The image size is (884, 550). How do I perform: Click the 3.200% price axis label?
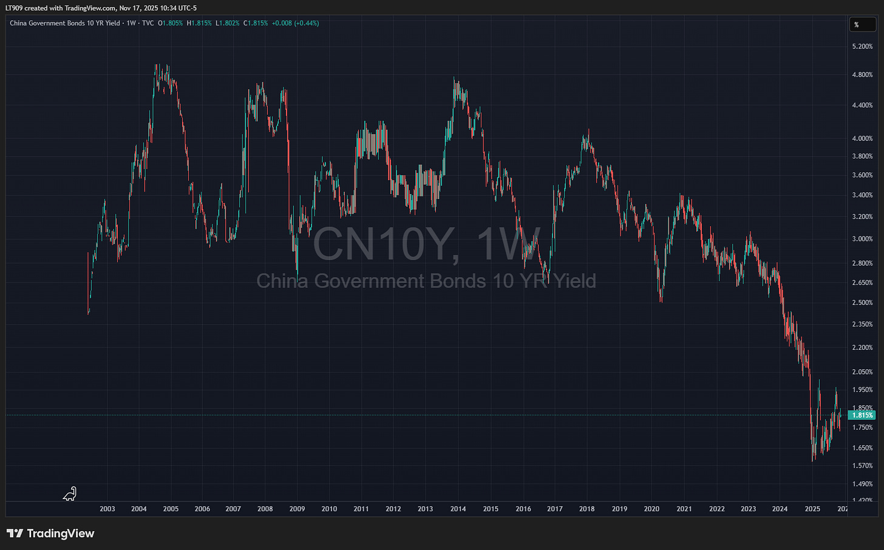[863, 216]
